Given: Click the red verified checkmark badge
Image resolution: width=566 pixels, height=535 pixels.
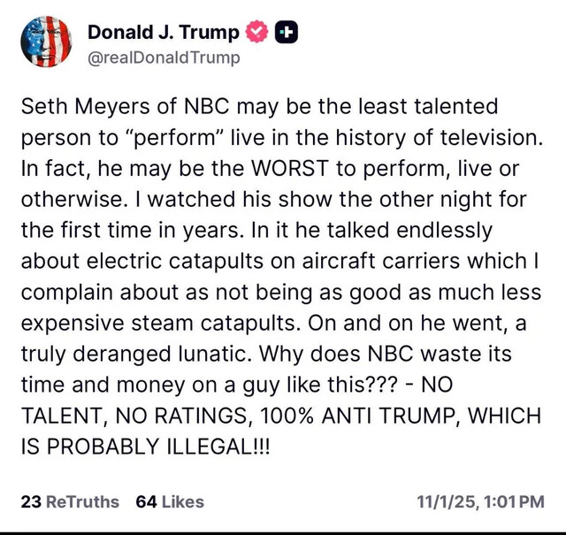Looking at the screenshot, I should coord(256,33).
